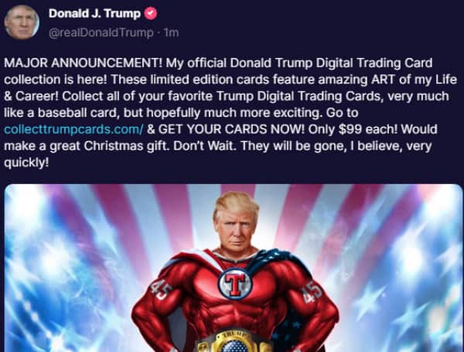464x352 pixels.
Task: Click the 1m post timestamp
Action: point(172,32)
